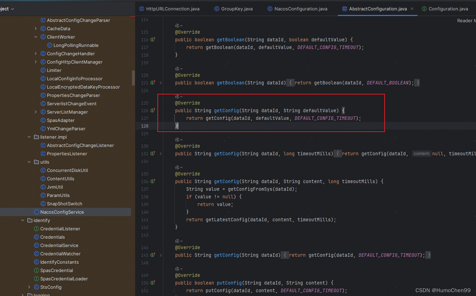Click the NacosConfigService class icon
The image size is (476, 296).
[36, 212]
